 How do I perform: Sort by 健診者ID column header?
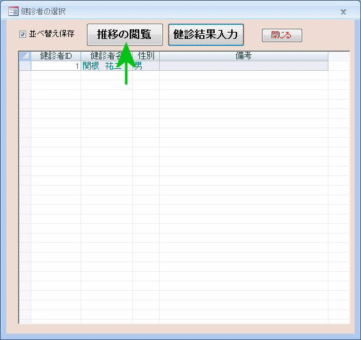pyautogui.click(x=56, y=56)
